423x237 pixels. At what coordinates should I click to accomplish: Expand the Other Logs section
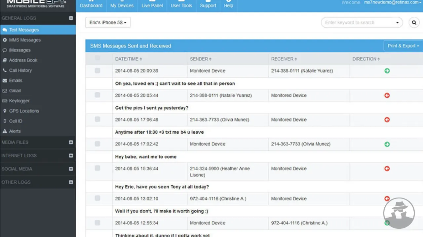click(71, 182)
